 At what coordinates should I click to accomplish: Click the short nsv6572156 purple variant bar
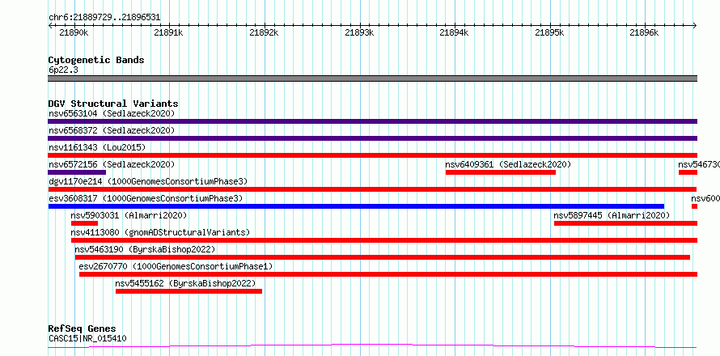coord(77,172)
